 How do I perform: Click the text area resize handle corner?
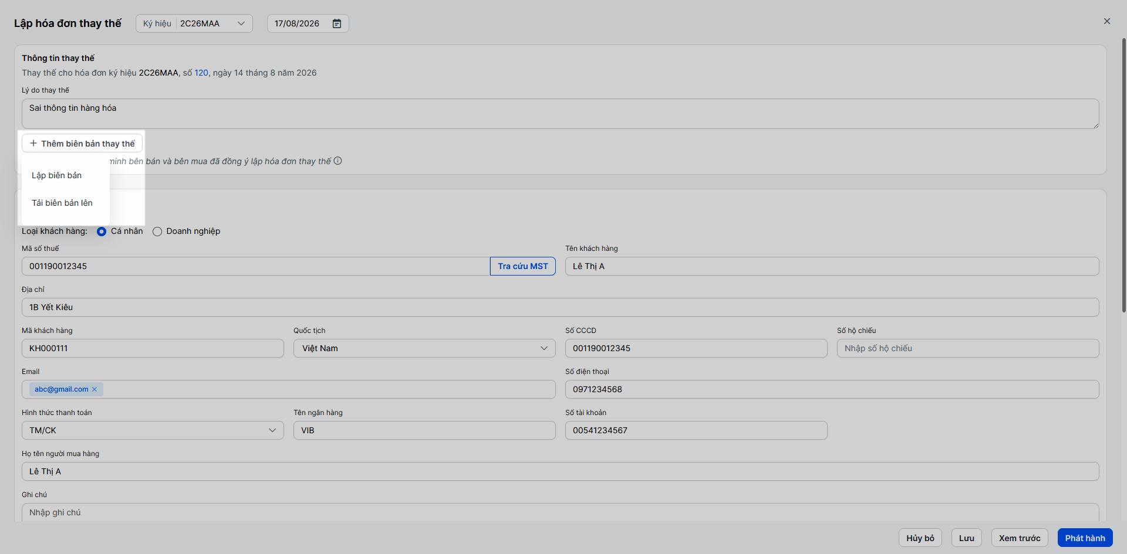[1095, 125]
